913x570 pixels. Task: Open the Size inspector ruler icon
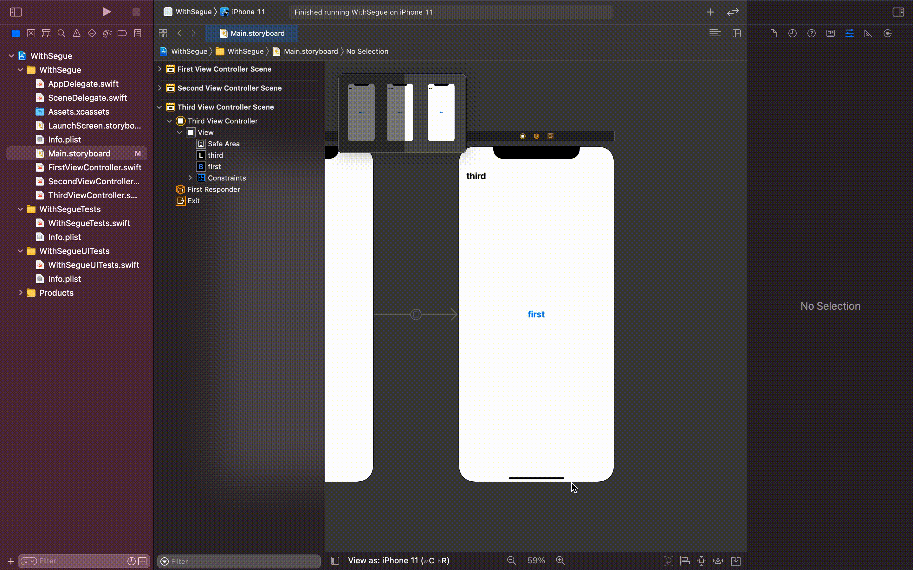tap(868, 34)
